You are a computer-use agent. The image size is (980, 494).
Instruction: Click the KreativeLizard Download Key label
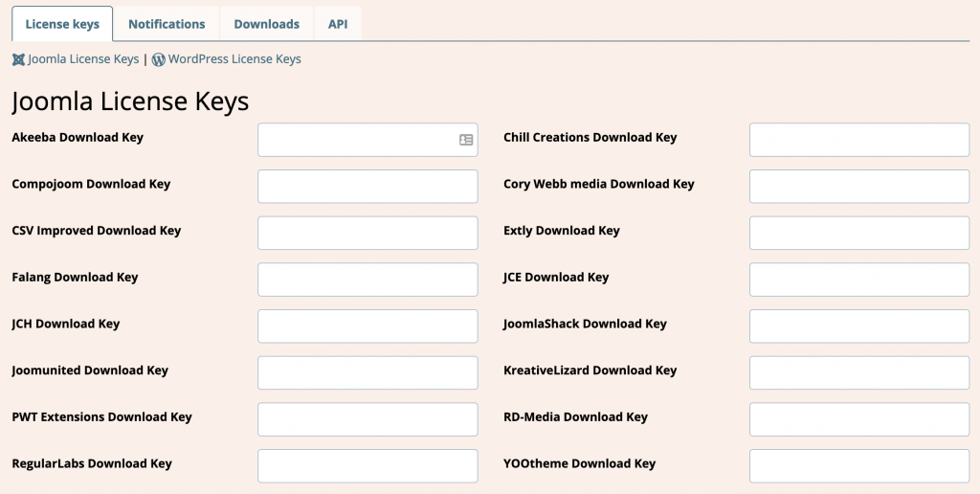pyautogui.click(x=590, y=370)
